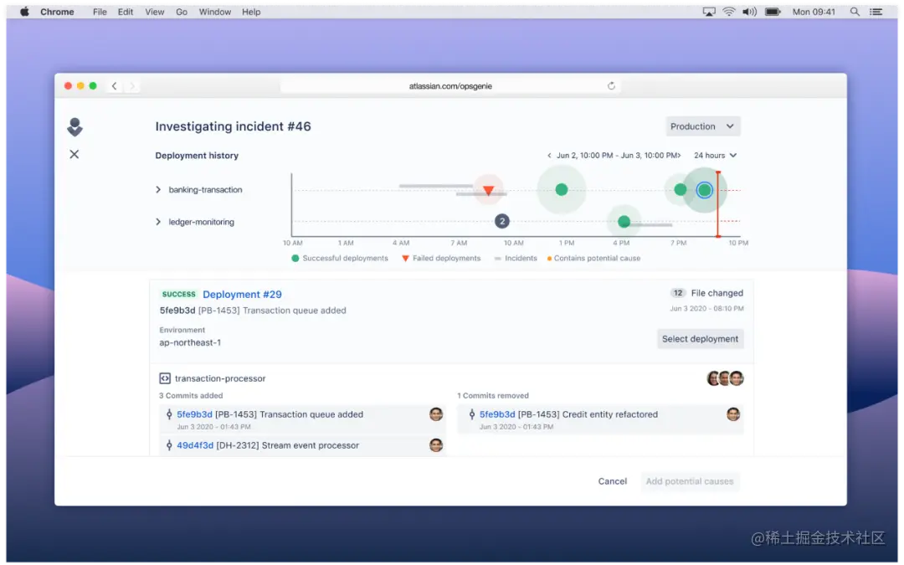Select the green deployment marker near 1 PM
The width and height of the screenshot is (904, 565).
pos(562,189)
